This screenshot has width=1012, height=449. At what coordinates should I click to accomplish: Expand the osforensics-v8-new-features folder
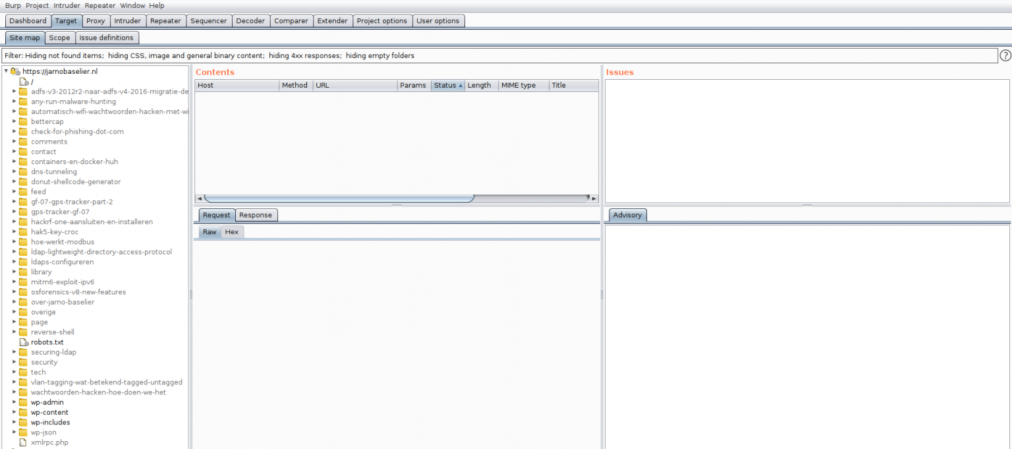(x=14, y=291)
